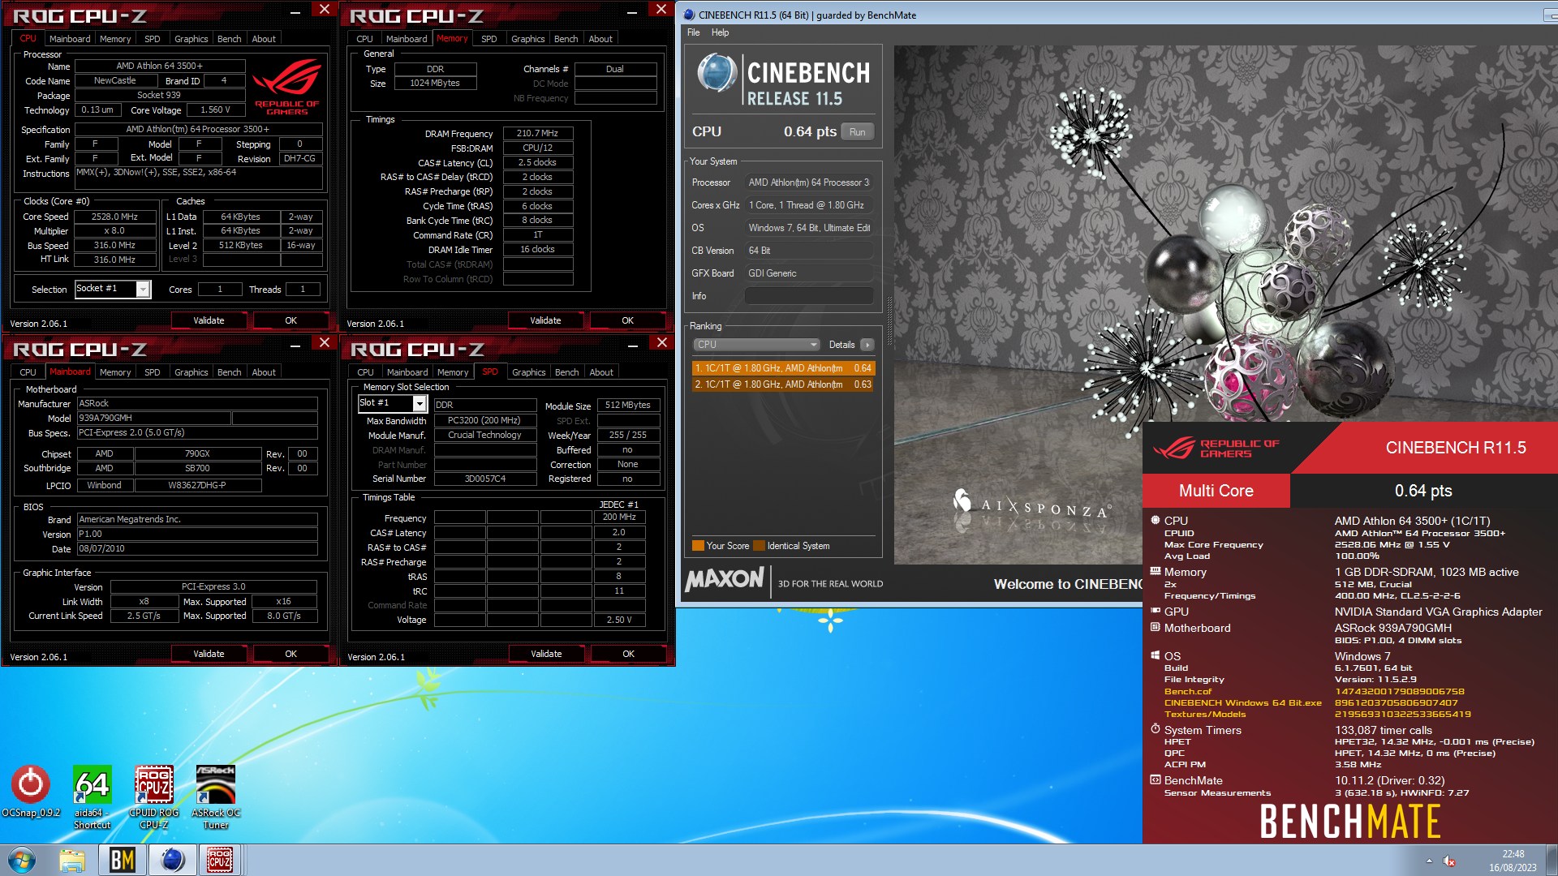
Task: Click Core Speed value 2528.0 MHz
Action: 114,217
